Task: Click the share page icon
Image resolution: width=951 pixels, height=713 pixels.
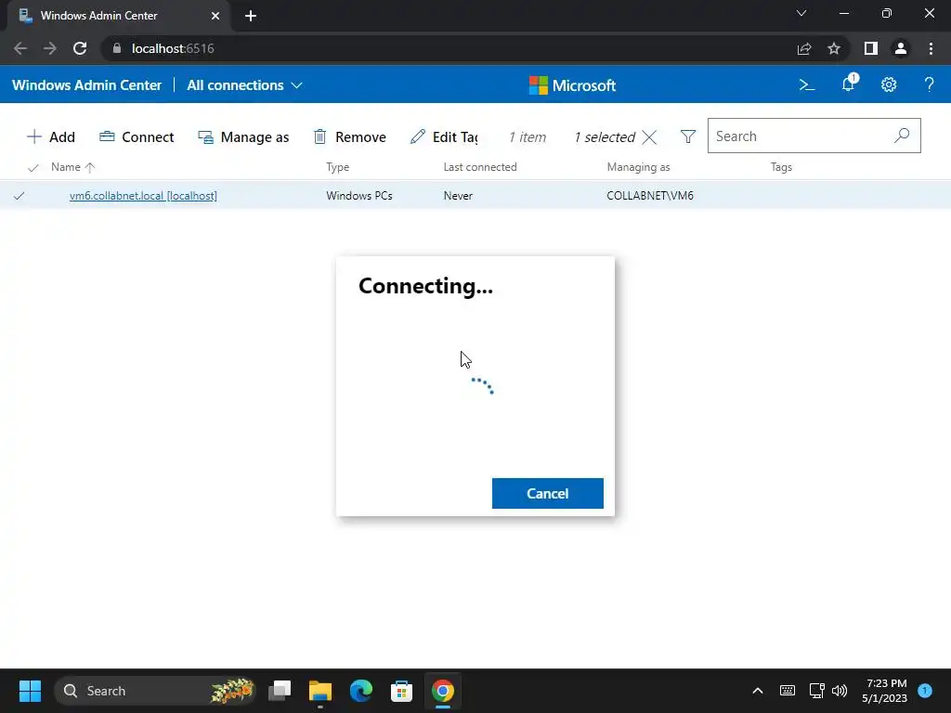Action: pyautogui.click(x=804, y=48)
